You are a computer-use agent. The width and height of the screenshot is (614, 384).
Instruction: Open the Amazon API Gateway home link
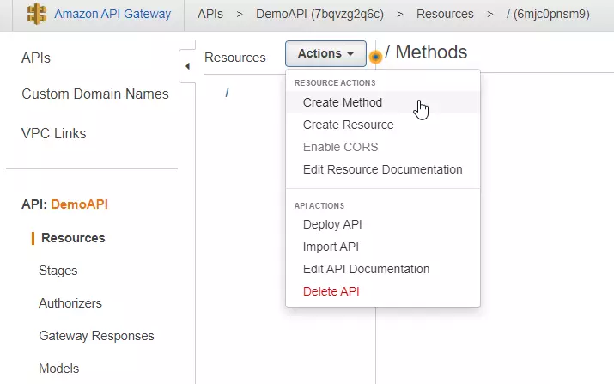tap(112, 14)
